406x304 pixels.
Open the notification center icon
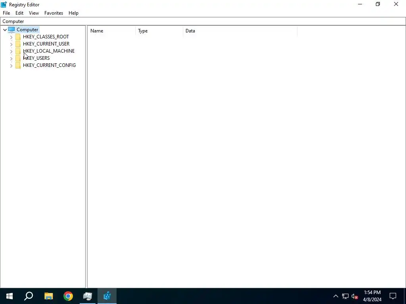pyautogui.click(x=393, y=296)
